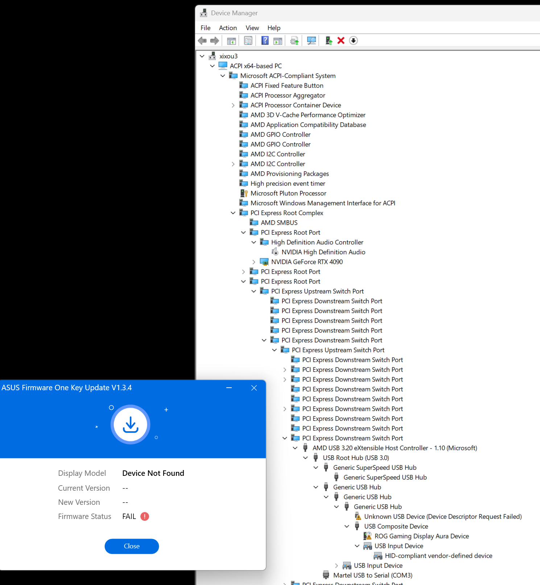Click the AMD SMBUS device icon

tap(254, 223)
